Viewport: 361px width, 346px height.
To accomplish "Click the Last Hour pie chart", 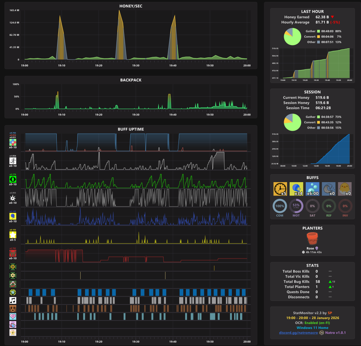I will 292,36.
